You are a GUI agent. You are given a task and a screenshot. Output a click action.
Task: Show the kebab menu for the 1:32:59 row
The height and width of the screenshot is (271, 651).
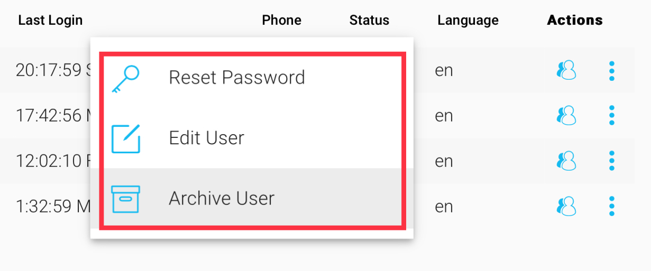pos(612,206)
